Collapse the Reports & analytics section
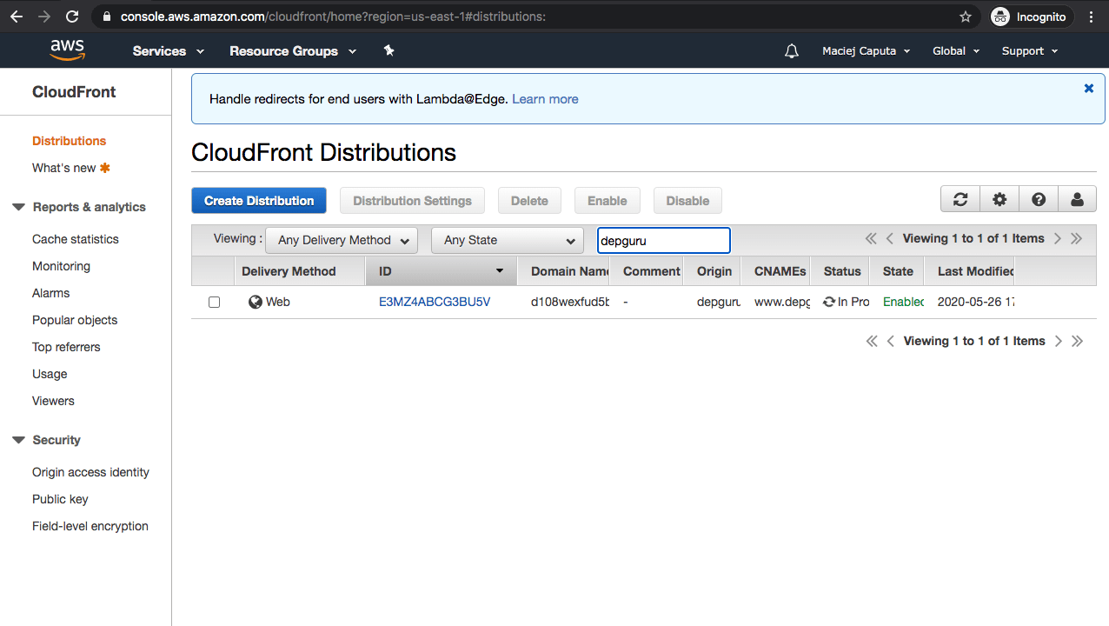1109x626 pixels. (x=18, y=207)
